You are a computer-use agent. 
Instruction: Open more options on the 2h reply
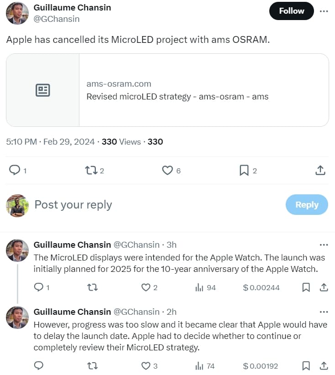point(324,312)
